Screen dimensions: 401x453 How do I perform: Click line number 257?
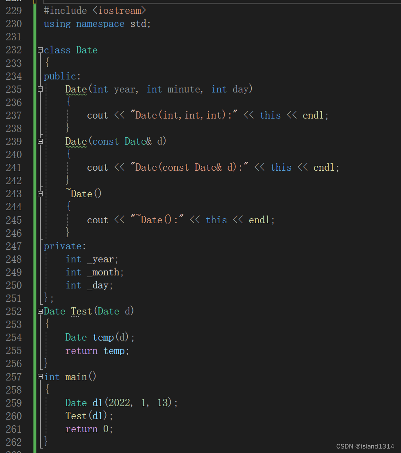tap(14, 377)
